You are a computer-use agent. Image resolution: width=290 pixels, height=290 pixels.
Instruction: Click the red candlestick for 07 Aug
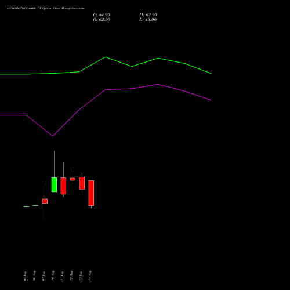[x=45, y=201]
